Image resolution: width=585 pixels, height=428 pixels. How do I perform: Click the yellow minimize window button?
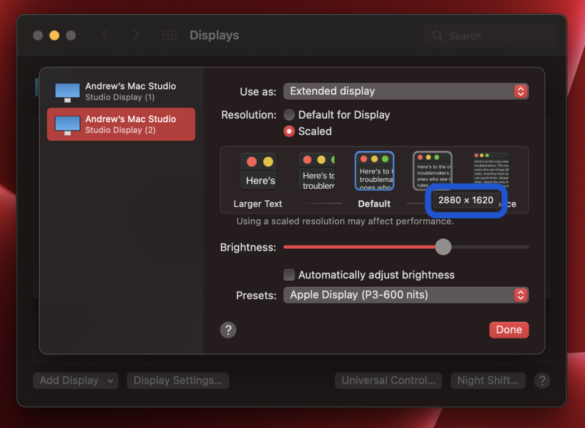pyautogui.click(x=54, y=35)
